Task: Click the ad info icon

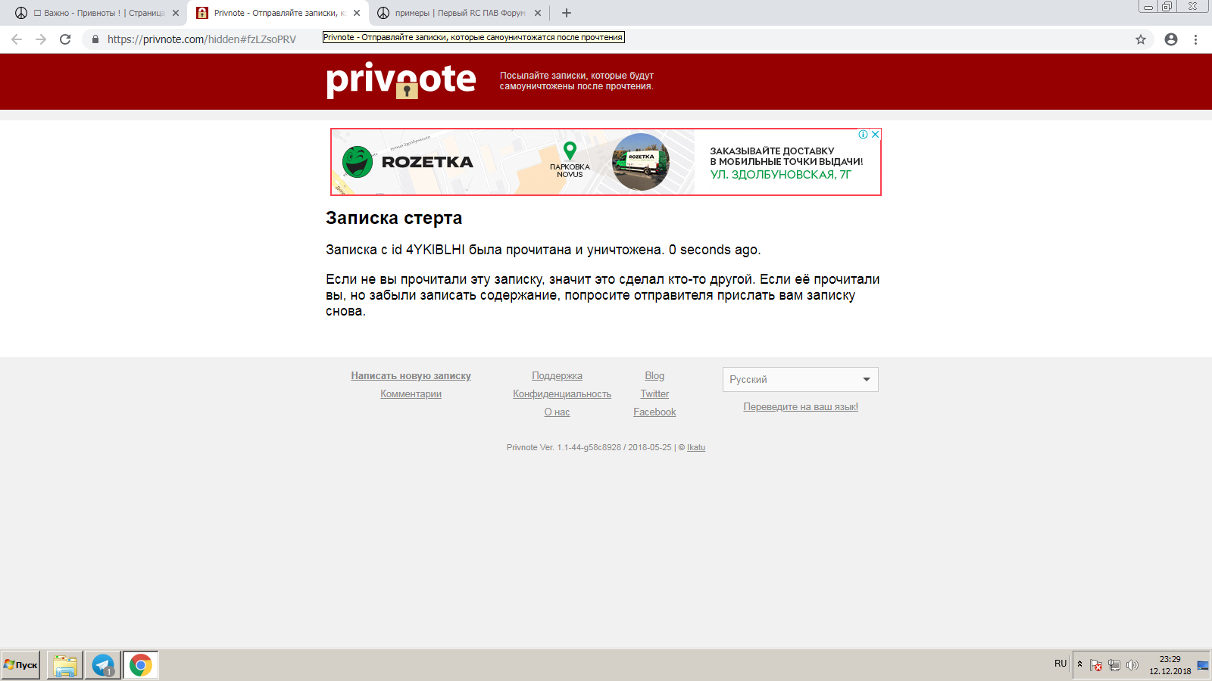Action: click(x=863, y=134)
